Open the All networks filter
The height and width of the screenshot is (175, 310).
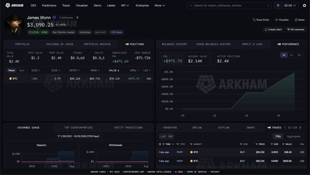pos(296,29)
